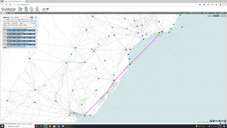Viewport: 227px width, 128px height.
Task: Click the FIGUEIRAS (114.700 FIG) row
Action: (x=21, y=36)
